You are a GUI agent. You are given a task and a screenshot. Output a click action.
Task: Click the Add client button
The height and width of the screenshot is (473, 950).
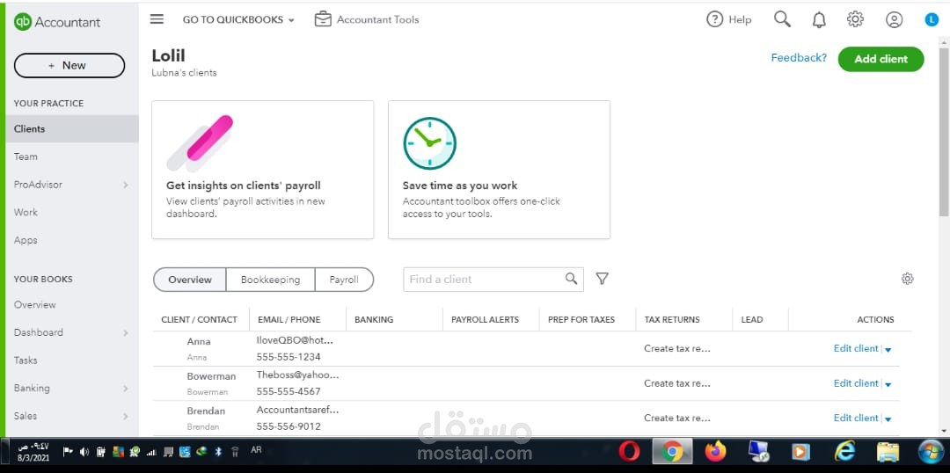(881, 59)
